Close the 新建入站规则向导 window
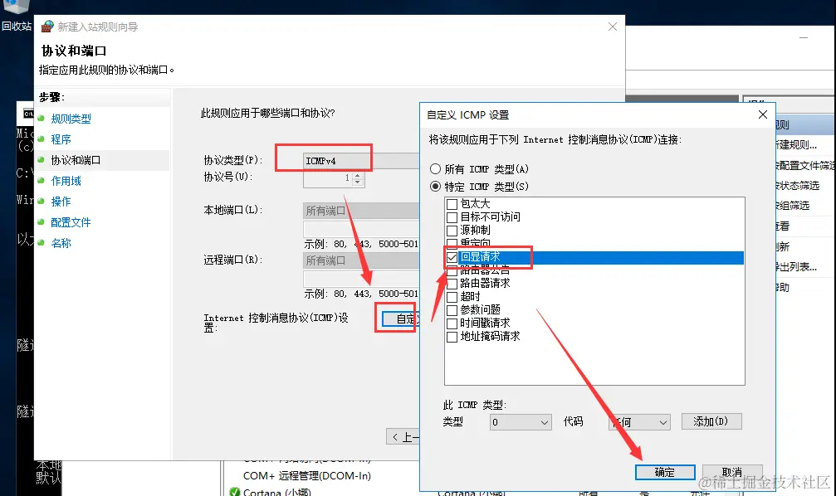This screenshot has height=496, width=836. tap(613, 27)
